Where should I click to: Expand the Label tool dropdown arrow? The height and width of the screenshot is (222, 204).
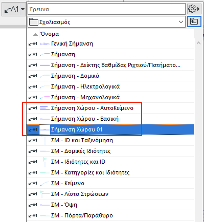pos(23,9)
